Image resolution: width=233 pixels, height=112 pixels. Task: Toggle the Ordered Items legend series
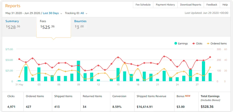coord(217,43)
